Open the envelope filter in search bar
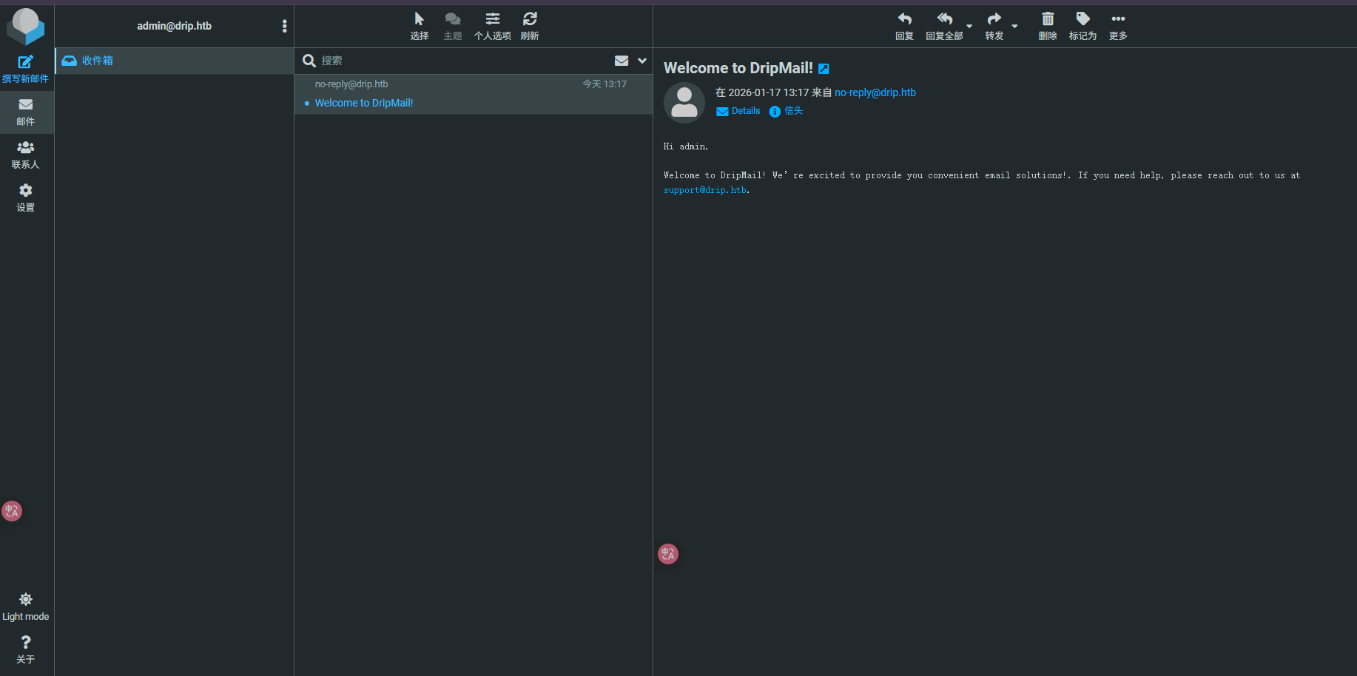Screen dimensions: 1357x676 coord(622,61)
